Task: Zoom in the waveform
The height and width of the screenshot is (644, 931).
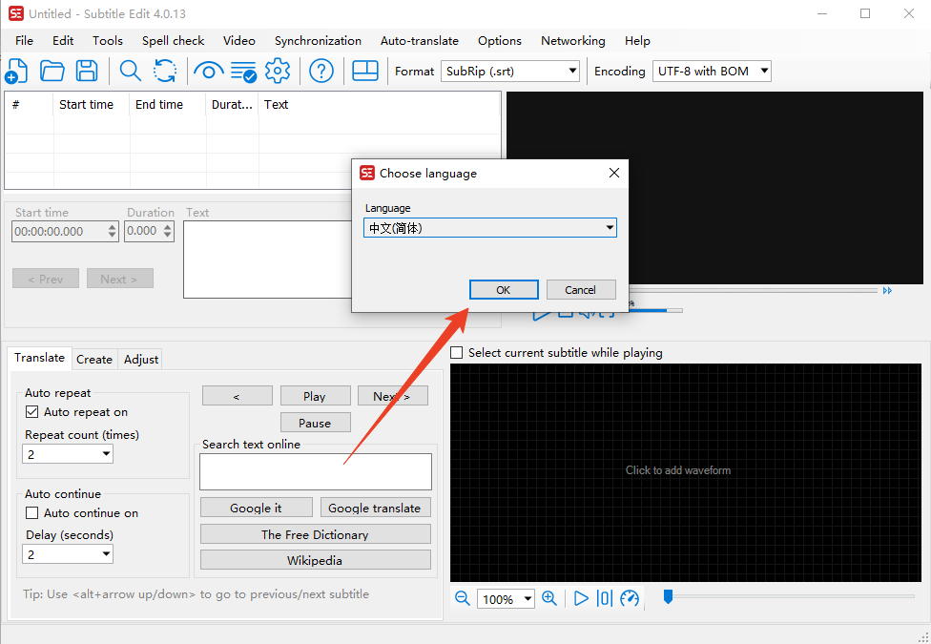Action: [549, 598]
